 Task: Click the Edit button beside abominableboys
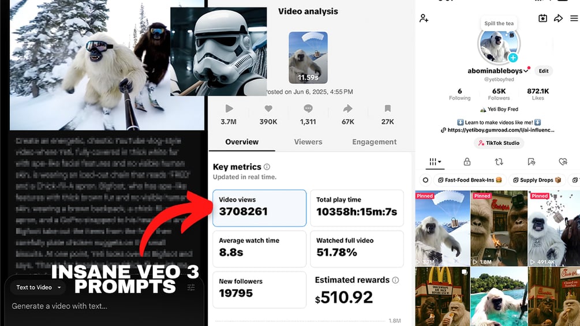544,71
